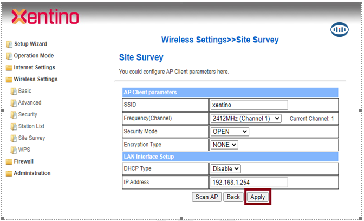This screenshot has height=221, width=364.
Task: Click the Internet Settings folder icon
Action: [x=9, y=68]
